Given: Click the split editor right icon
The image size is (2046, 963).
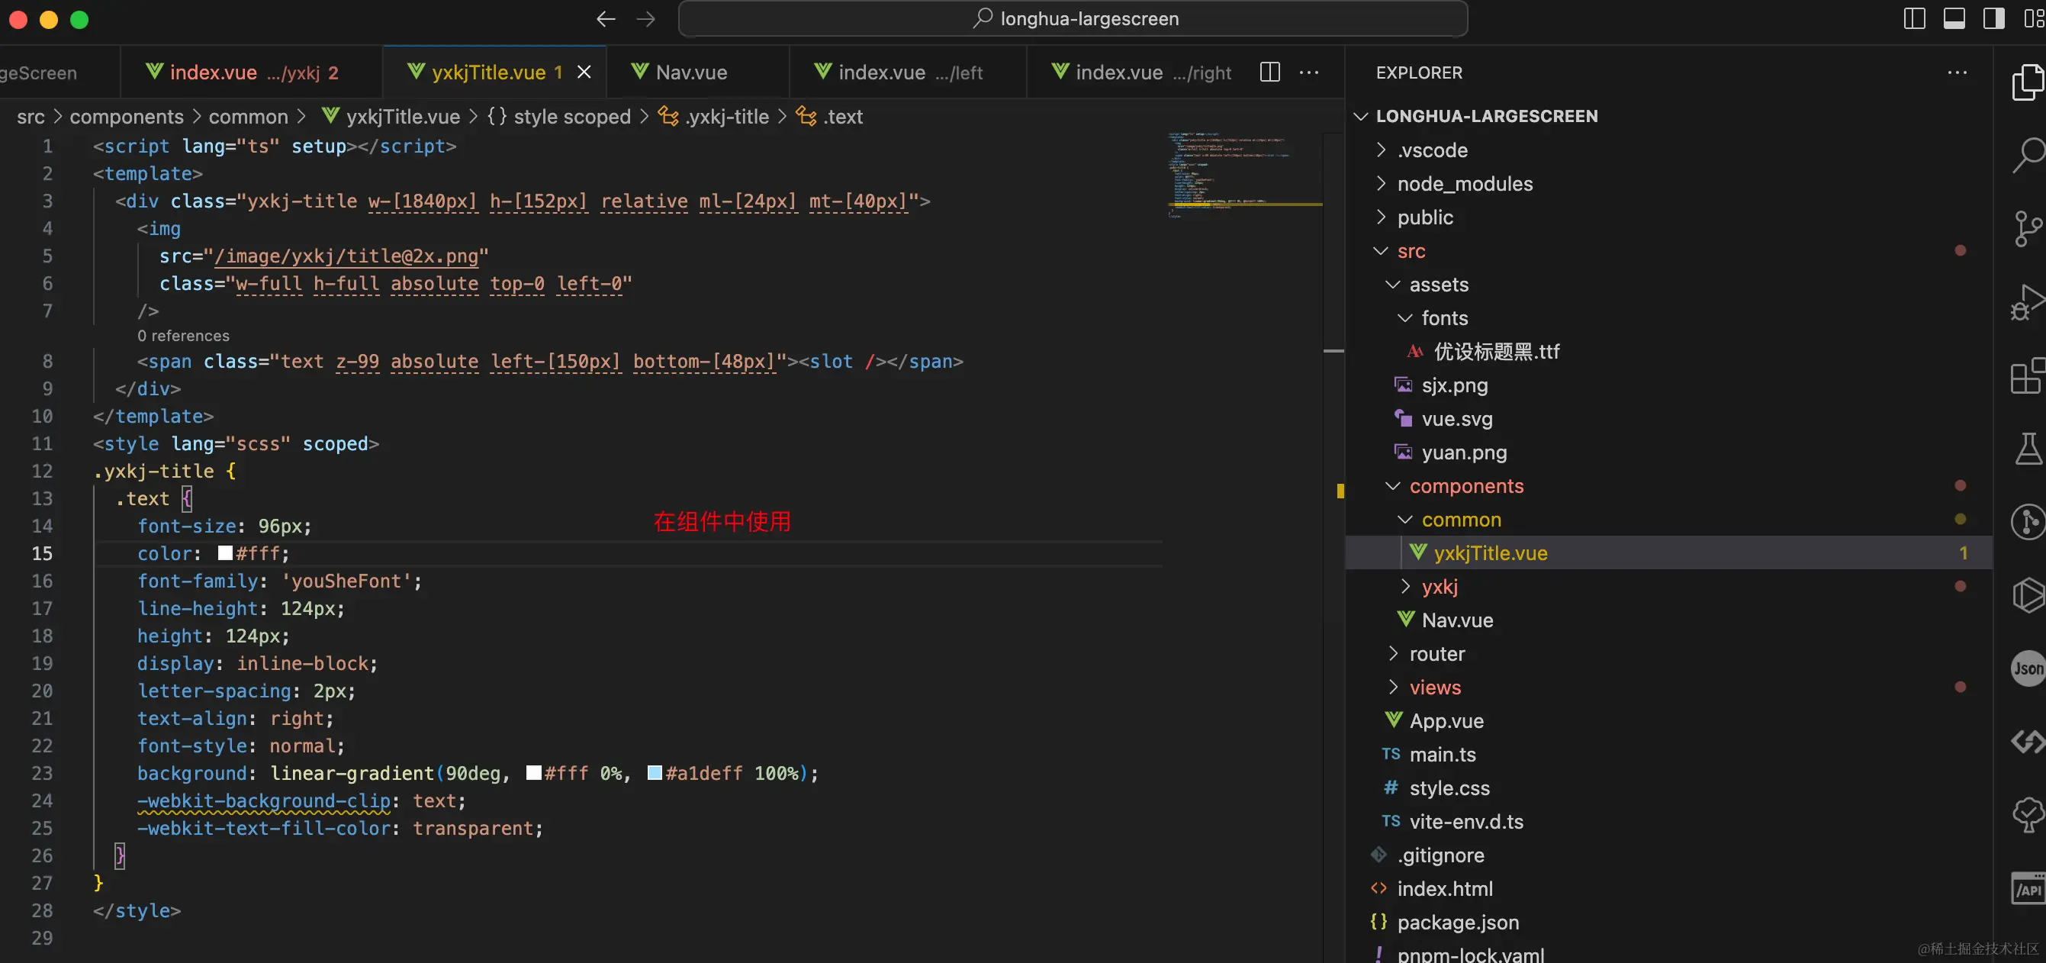Looking at the screenshot, I should pyautogui.click(x=1270, y=72).
